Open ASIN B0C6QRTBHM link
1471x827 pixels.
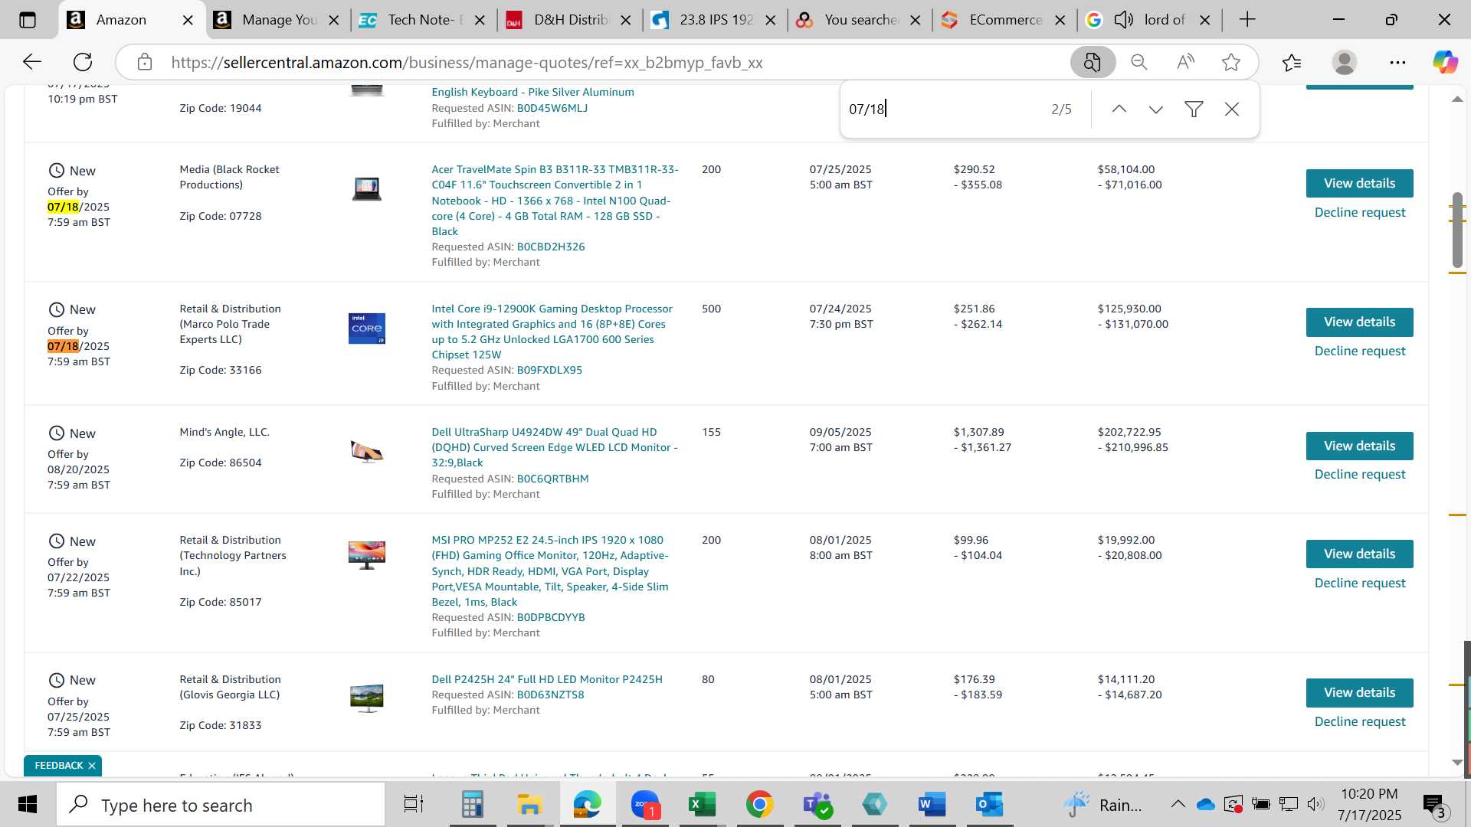pos(552,479)
